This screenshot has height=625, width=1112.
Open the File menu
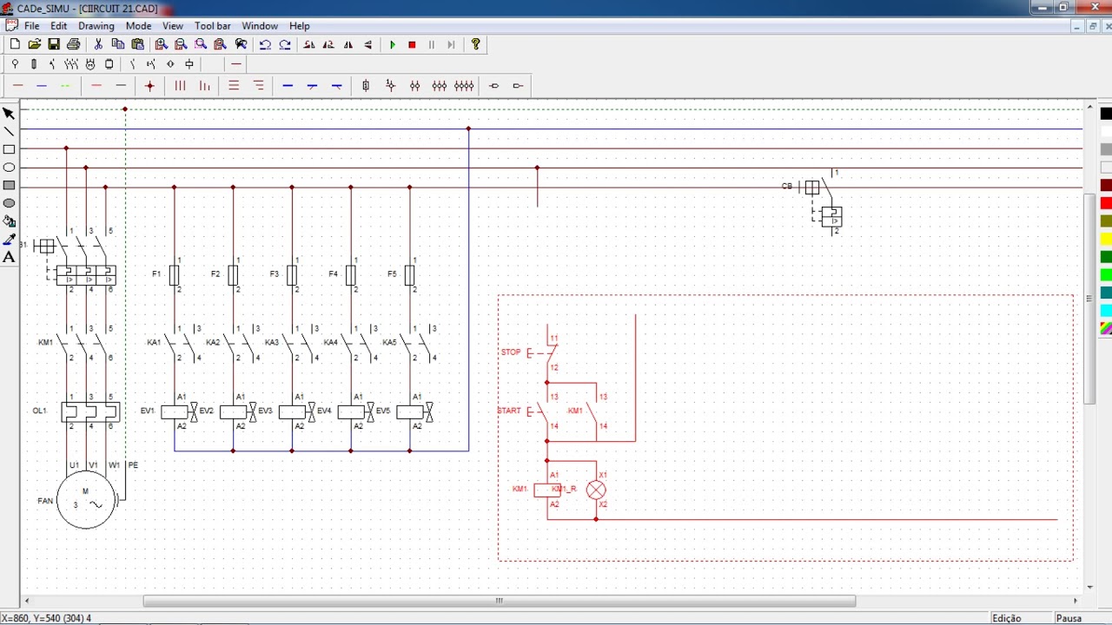(32, 26)
